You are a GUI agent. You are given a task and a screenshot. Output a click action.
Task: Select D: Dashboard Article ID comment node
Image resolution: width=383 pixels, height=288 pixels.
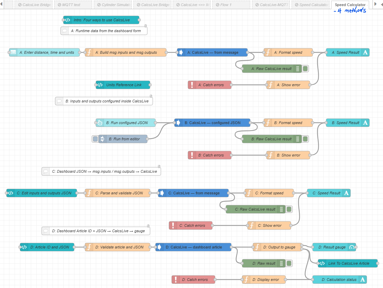click(96, 231)
